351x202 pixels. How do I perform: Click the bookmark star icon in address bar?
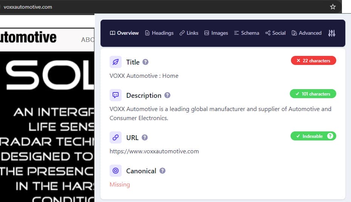tap(332, 7)
